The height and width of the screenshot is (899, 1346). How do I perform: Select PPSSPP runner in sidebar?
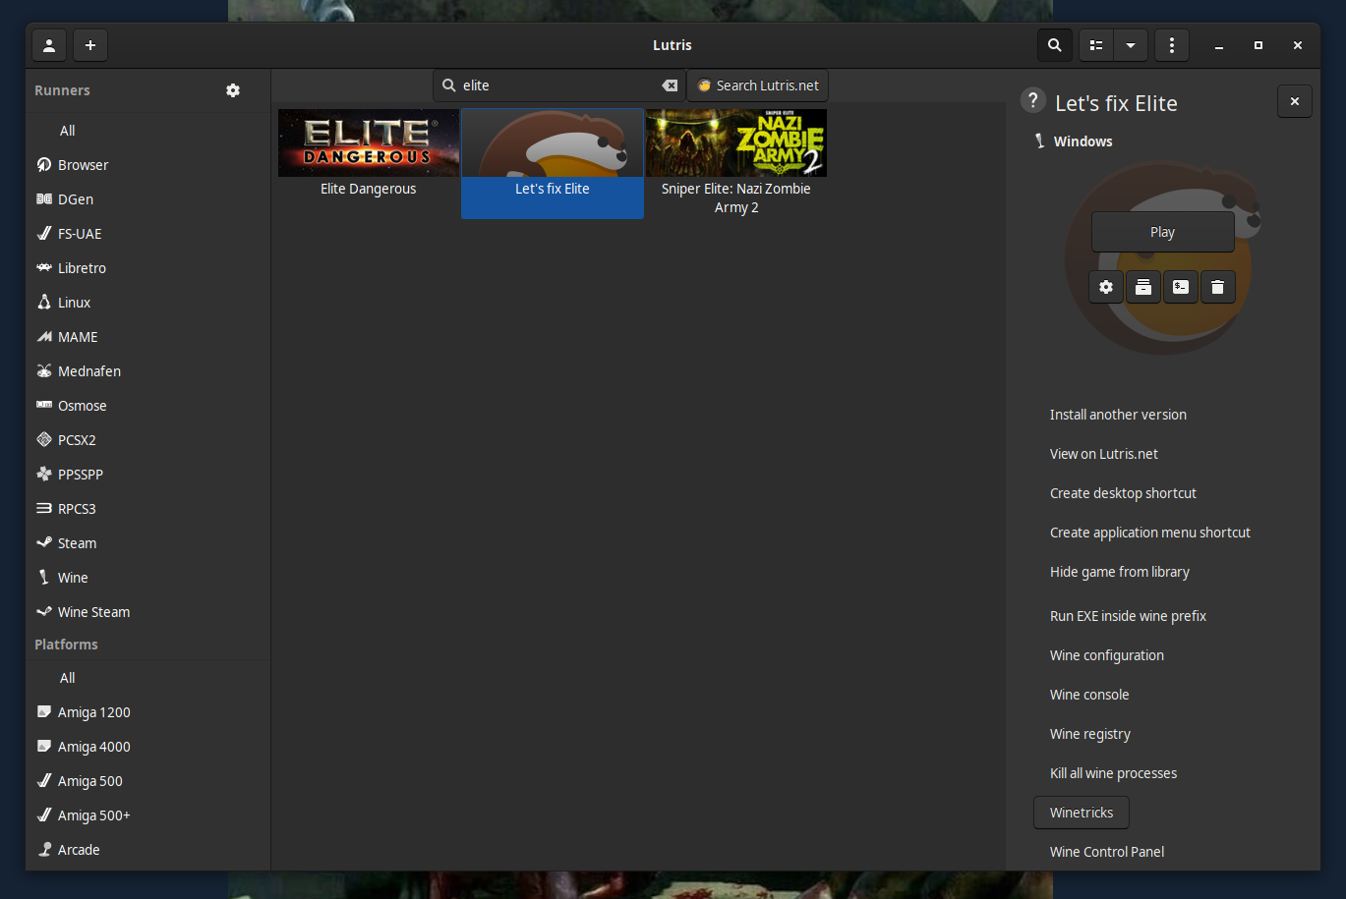click(147, 475)
